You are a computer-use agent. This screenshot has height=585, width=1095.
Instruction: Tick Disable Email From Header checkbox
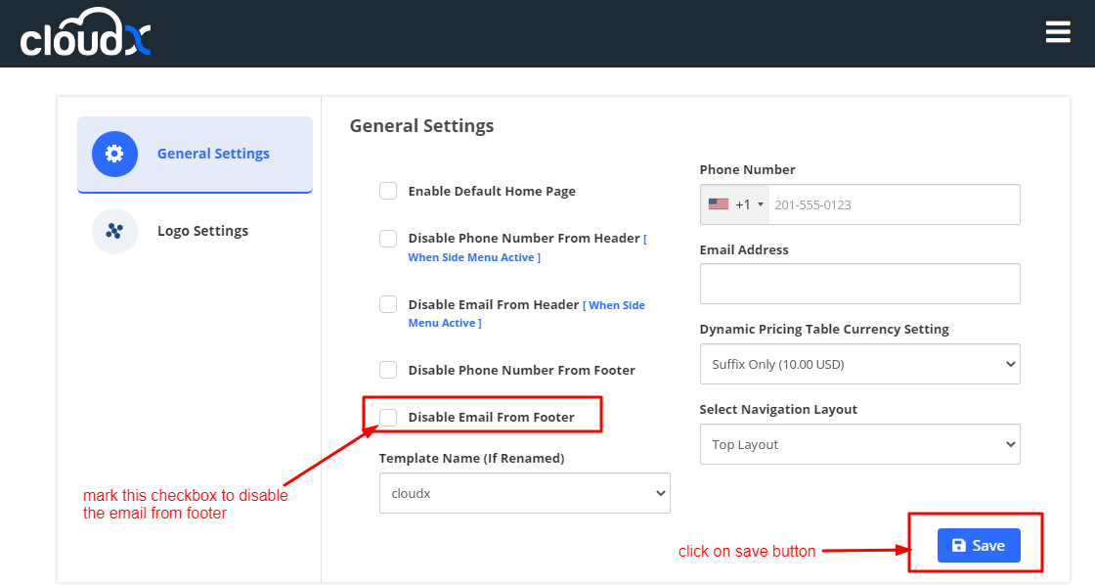click(x=388, y=304)
